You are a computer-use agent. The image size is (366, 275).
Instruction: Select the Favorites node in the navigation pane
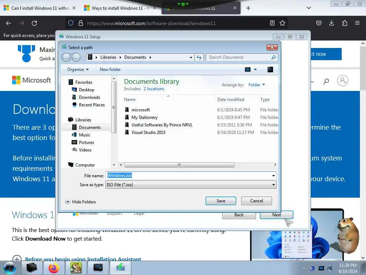[84, 82]
